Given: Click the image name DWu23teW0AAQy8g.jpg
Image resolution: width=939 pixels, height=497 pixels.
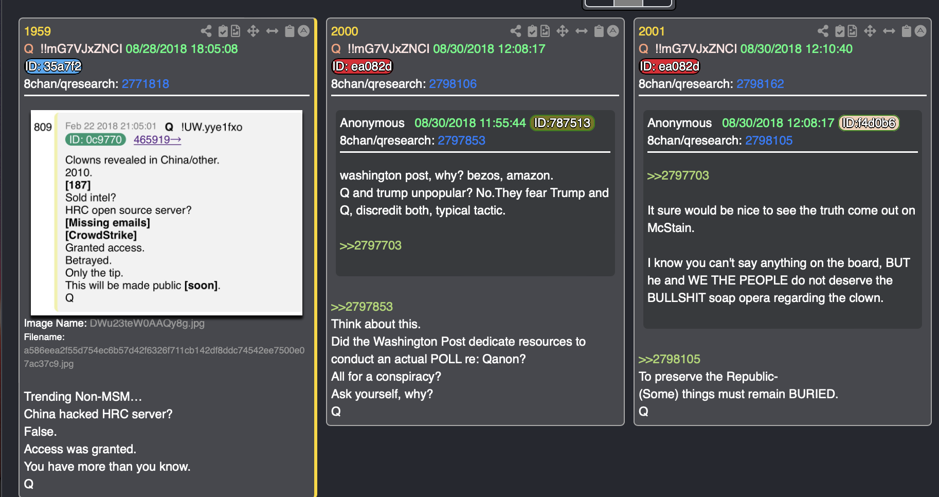Looking at the screenshot, I should (147, 323).
